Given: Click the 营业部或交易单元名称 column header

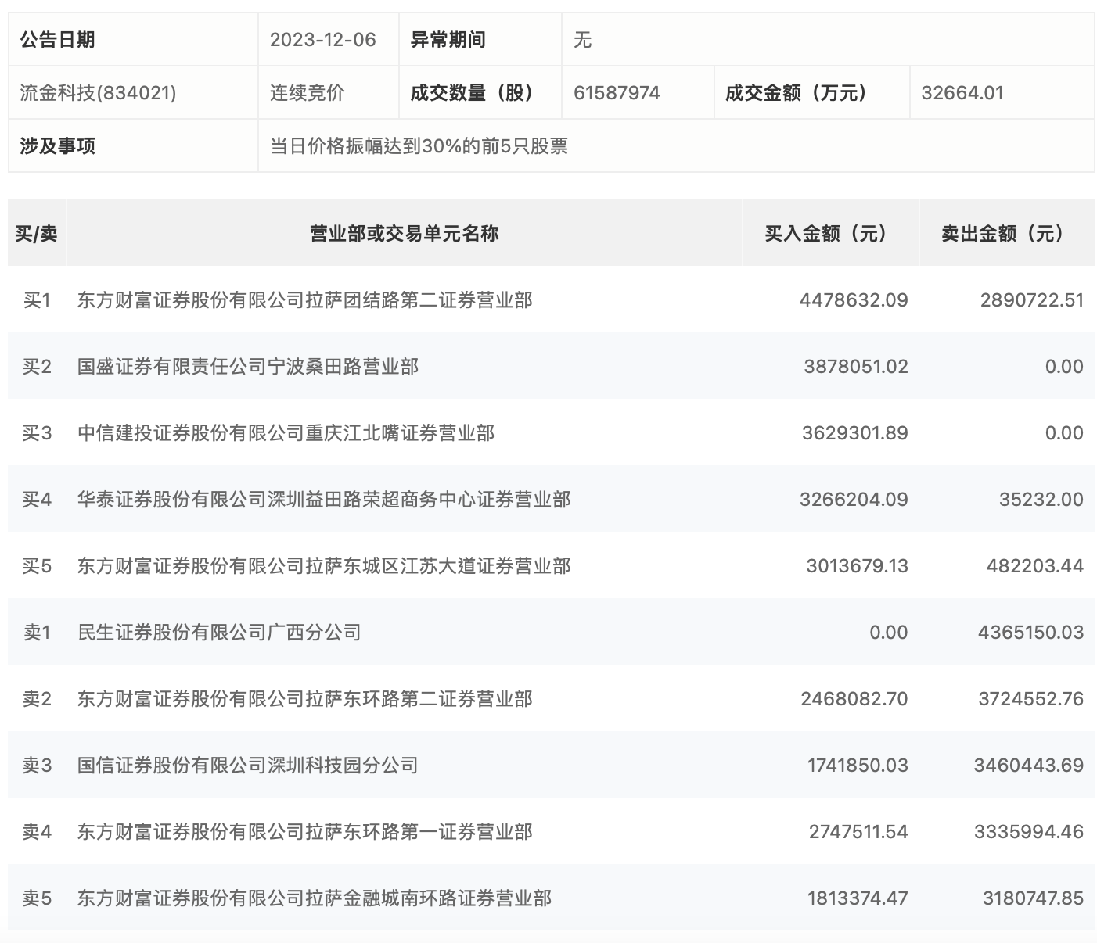Looking at the screenshot, I should [404, 233].
